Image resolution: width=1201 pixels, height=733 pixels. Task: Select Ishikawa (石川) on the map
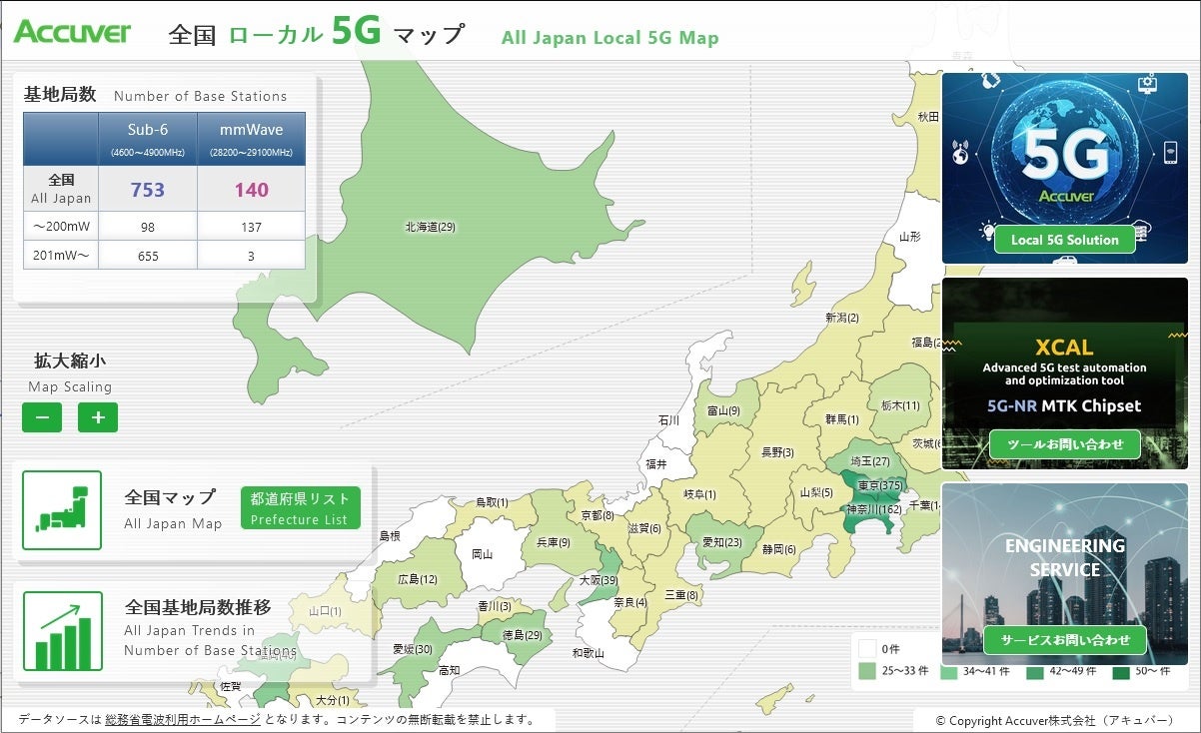click(668, 420)
